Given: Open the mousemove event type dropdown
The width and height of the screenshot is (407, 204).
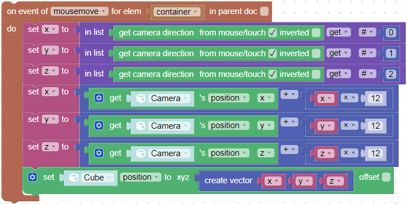Looking at the screenshot, I should [79, 11].
